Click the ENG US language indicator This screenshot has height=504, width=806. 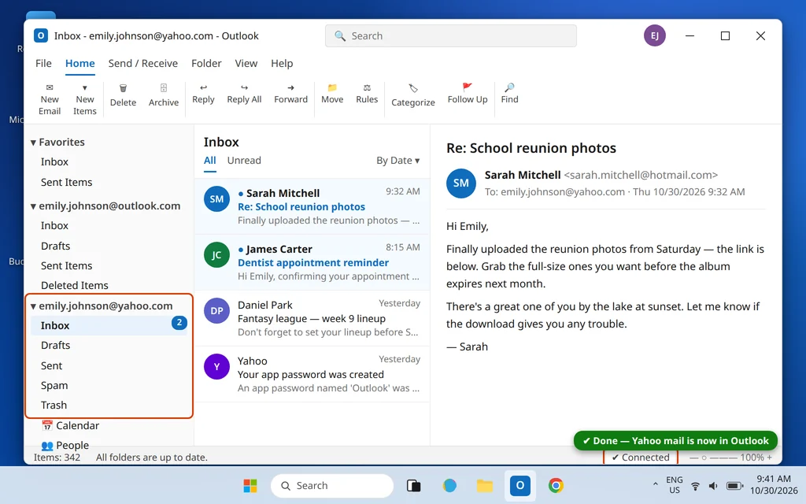[675, 485]
